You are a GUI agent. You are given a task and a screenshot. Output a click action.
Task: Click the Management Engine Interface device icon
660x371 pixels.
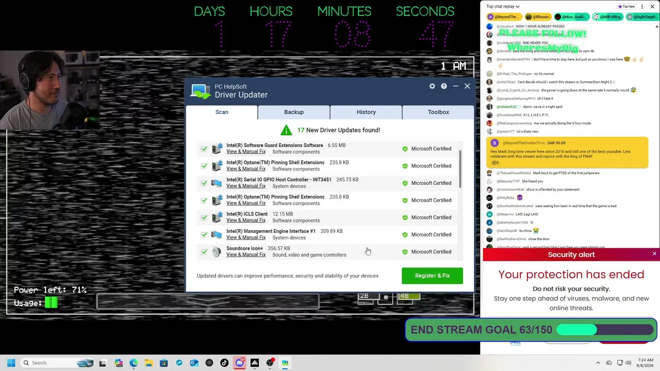pos(217,234)
